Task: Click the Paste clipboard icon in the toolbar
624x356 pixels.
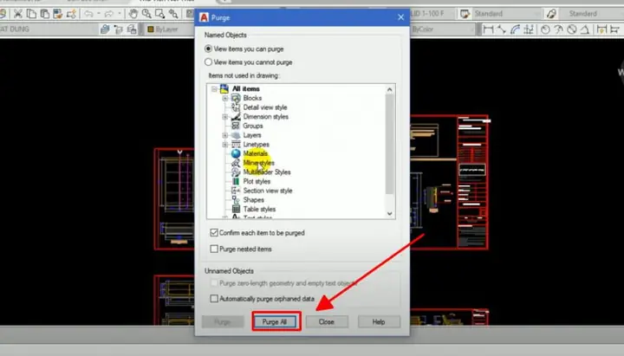Action: tap(45, 14)
